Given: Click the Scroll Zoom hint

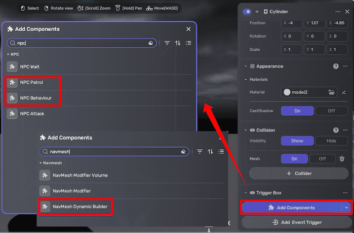Looking at the screenshot, I should click(94, 8).
